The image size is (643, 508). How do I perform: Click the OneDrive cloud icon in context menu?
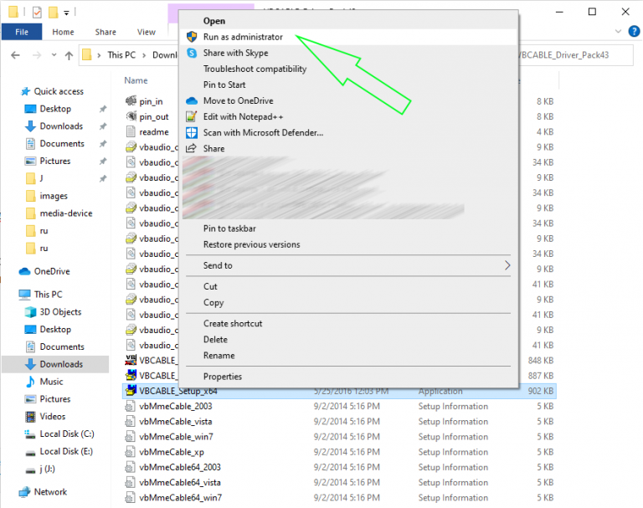191,100
